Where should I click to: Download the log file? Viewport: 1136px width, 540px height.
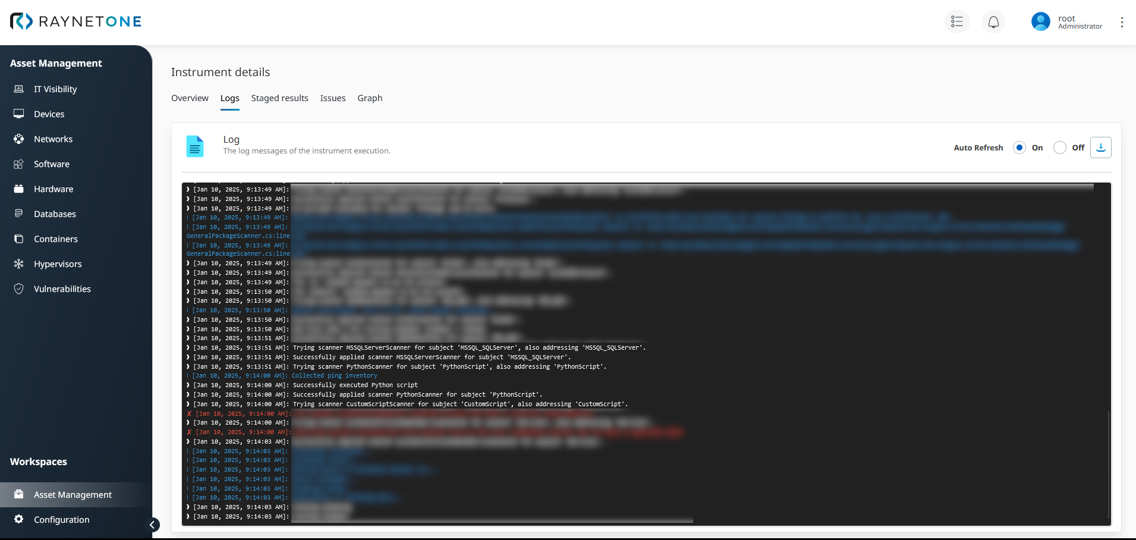1100,147
